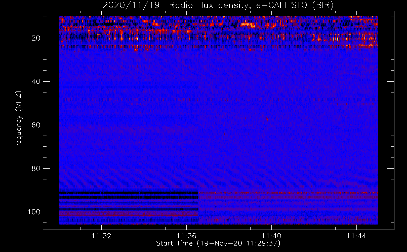Click the "11:44" time tick label
The width and height of the screenshot is (407, 252).
point(356,236)
